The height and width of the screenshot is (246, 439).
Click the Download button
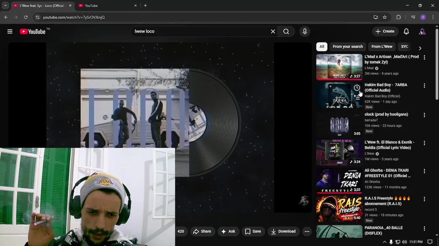tap(283, 231)
